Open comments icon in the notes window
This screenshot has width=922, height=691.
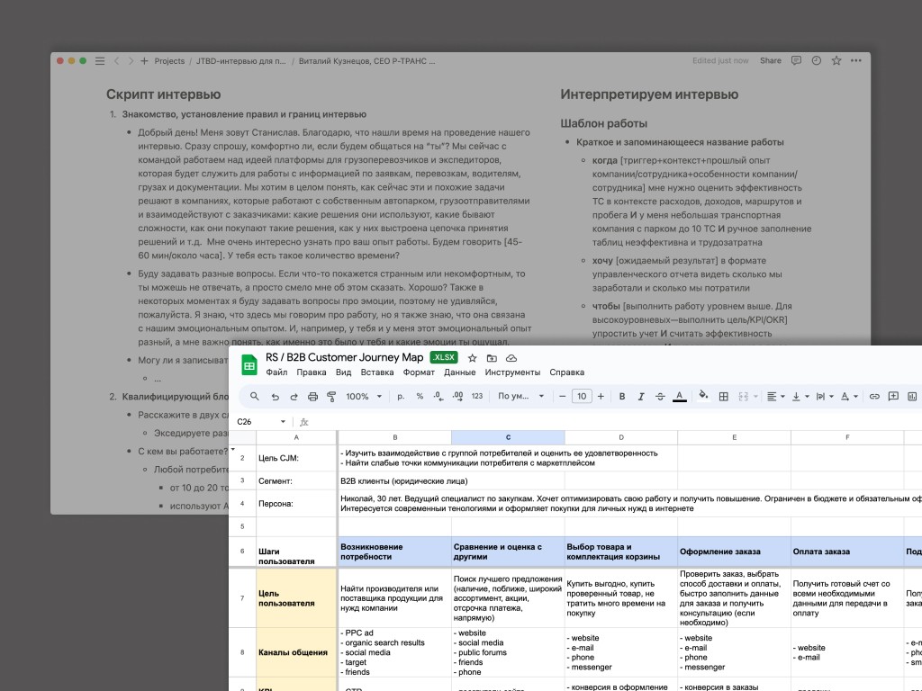click(x=796, y=61)
